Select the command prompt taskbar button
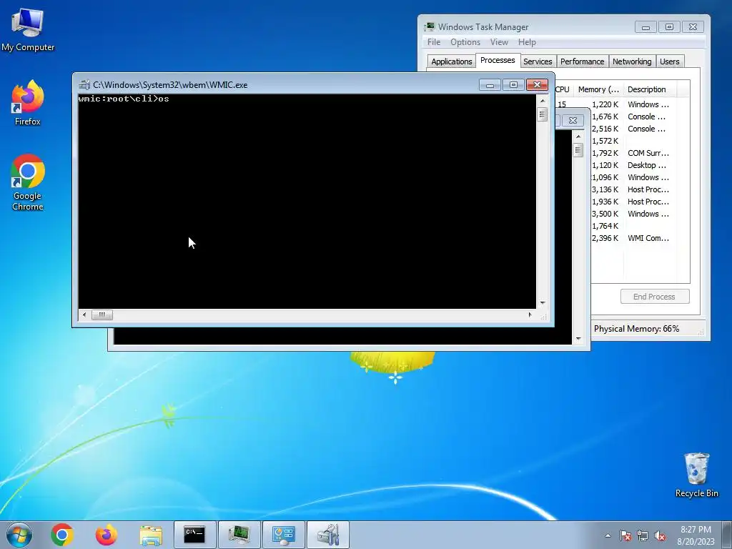The width and height of the screenshot is (732, 549). tap(194, 535)
